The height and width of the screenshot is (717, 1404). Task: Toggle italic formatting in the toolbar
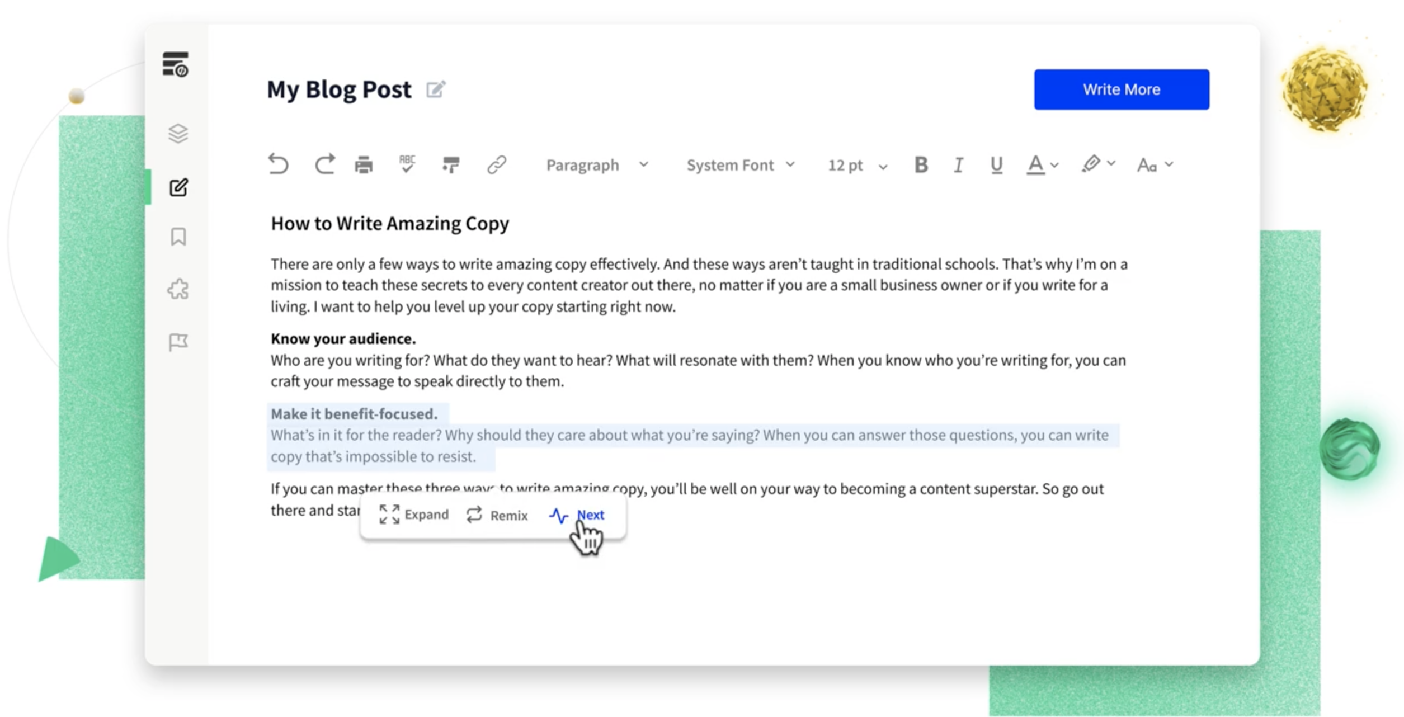[958, 164]
